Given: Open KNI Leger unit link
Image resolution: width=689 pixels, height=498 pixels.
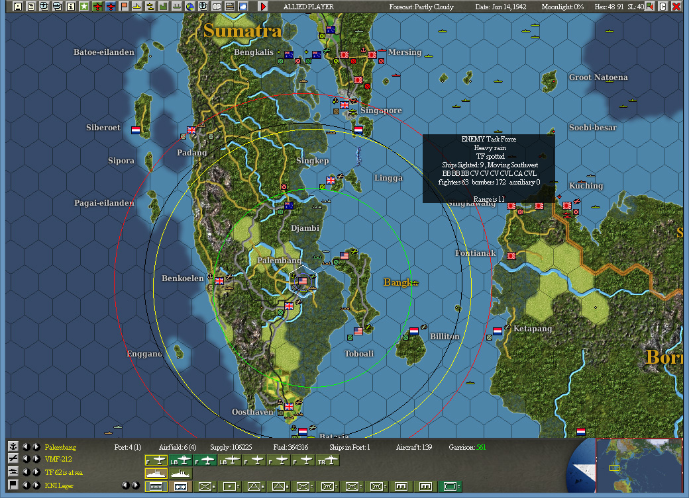Looking at the screenshot, I should (59, 485).
